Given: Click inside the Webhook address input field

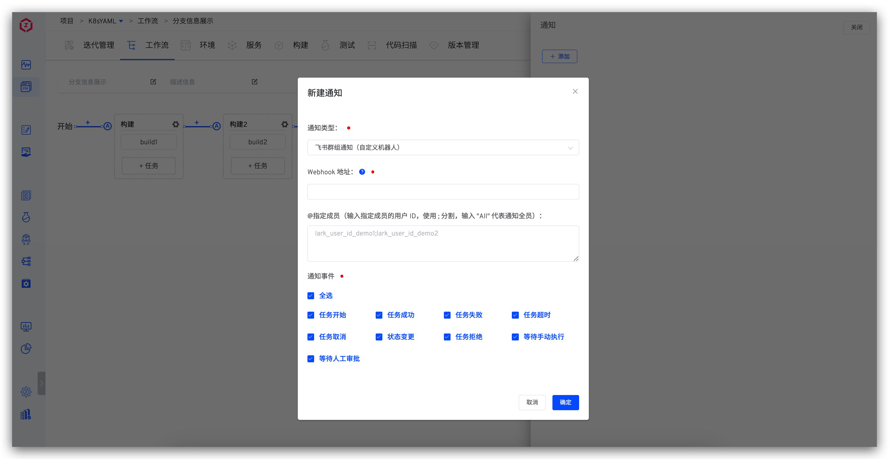Looking at the screenshot, I should pos(443,192).
